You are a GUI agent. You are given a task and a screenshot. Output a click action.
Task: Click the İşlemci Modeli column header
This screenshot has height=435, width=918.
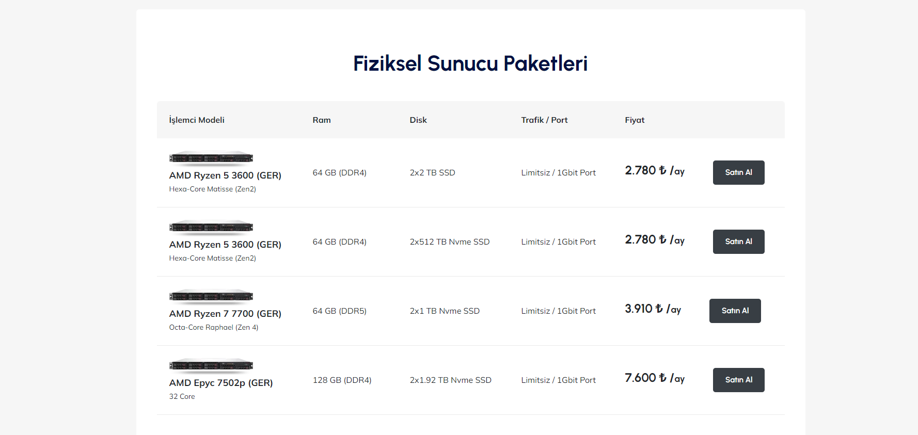tap(197, 120)
